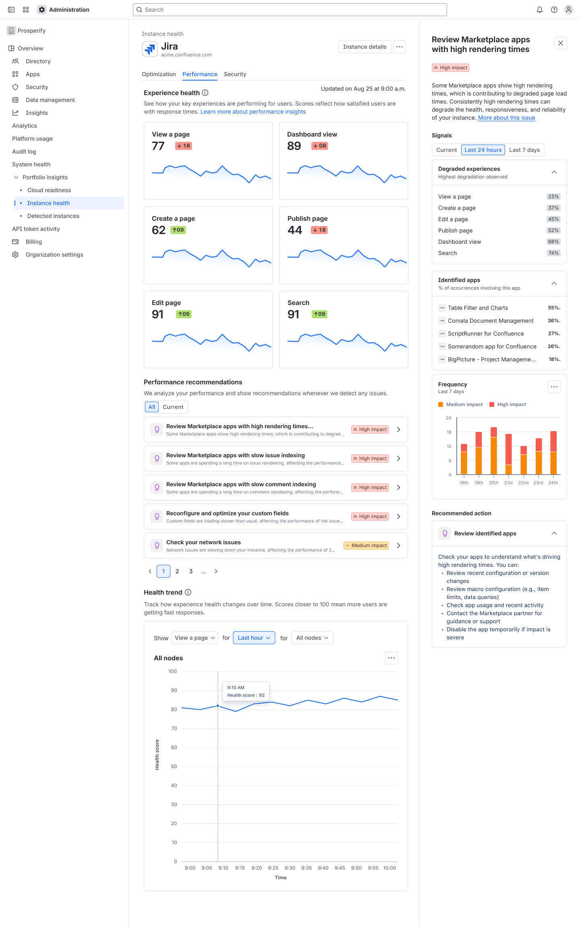Click the Jira product logo

tap(150, 49)
